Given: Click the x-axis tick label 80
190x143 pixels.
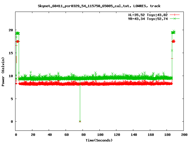Looking at the screenshot, I should point(83,135).
